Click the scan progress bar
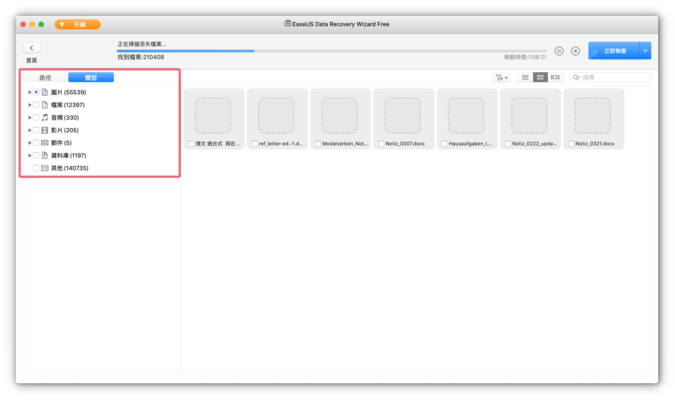675x400 pixels. pos(332,51)
